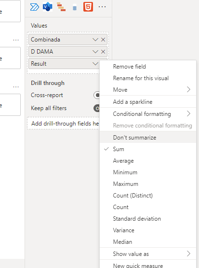The image size is (199, 268).
Task: Select Minimum aggregation
Action: click(x=148, y=172)
